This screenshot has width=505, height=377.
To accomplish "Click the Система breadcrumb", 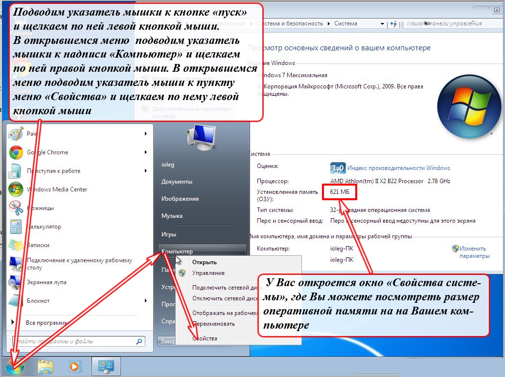I will pyautogui.click(x=345, y=23).
